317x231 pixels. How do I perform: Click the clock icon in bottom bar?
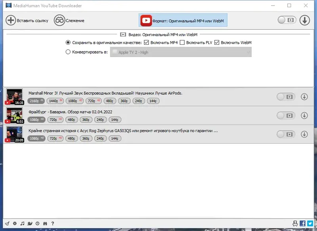click(37, 223)
